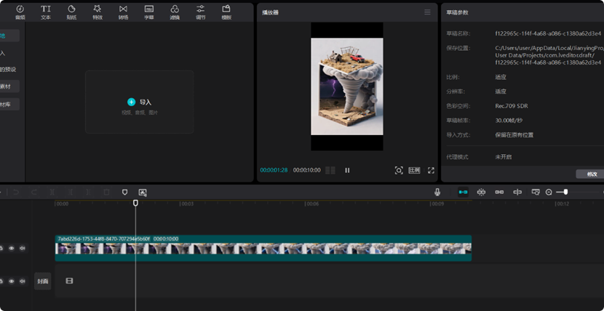Switch to the 调节 adjustment tab
This screenshot has height=311, width=604.
click(x=200, y=12)
